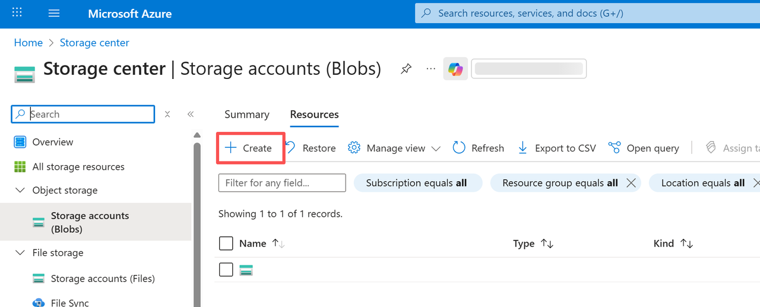Sort by the Type column

pos(533,243)
